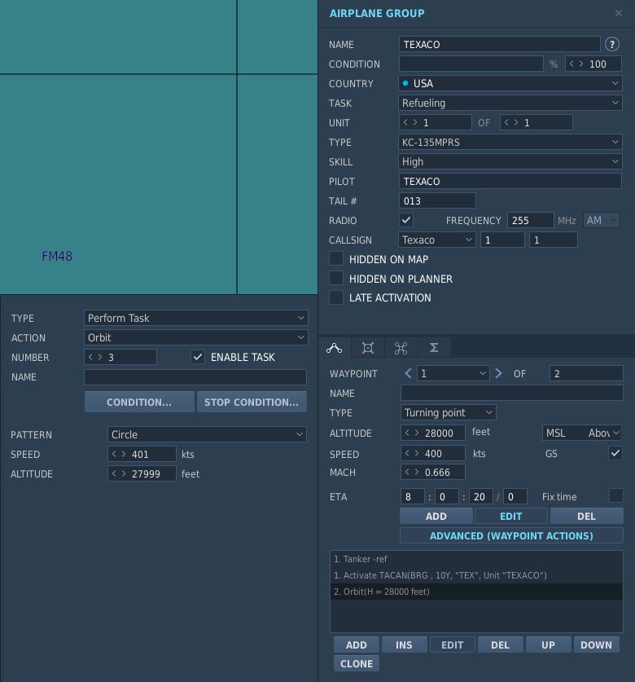Viewport: 635px width, 682px height.
Task: Toggle the Hidden on Map checkbox
Action: [336, 259]
